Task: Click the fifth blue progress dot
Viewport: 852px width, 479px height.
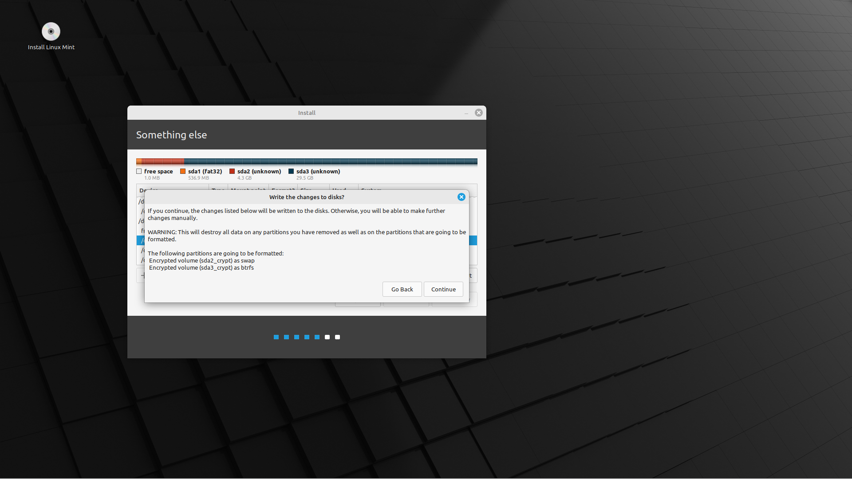Action: point(317,337)
